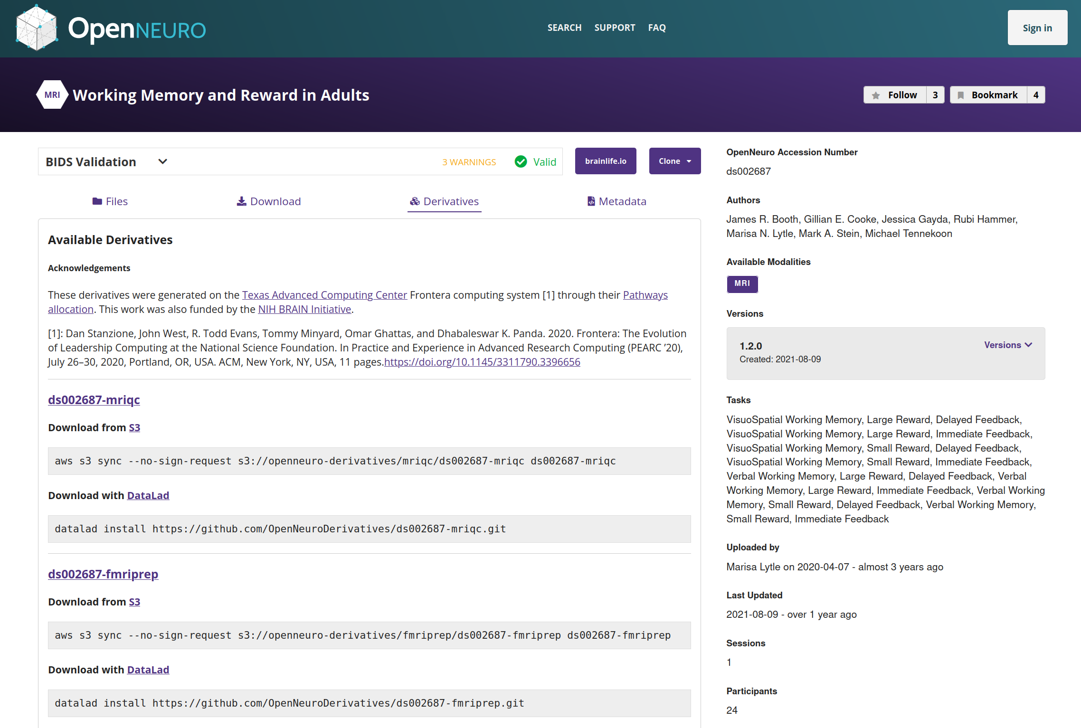The width and height of the screenshot is (1081, 728).
Task: Click the brainlife.io button
Action: click(x=606, y=161)
